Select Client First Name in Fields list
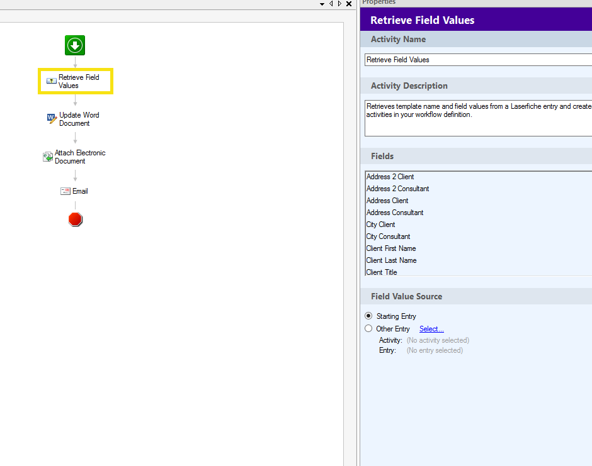Viewport: 592px width, 466px height. point(391,248)
